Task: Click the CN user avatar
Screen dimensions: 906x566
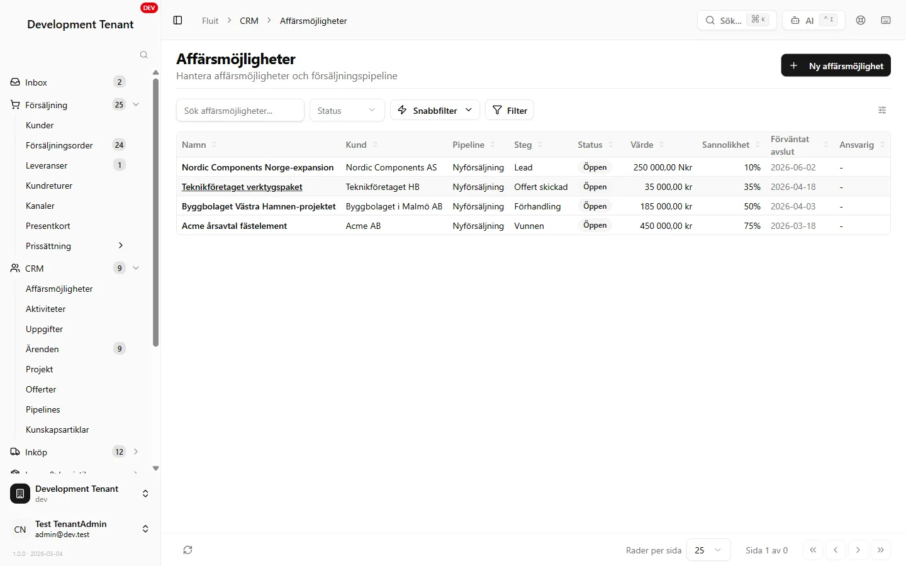Action: 20,529
